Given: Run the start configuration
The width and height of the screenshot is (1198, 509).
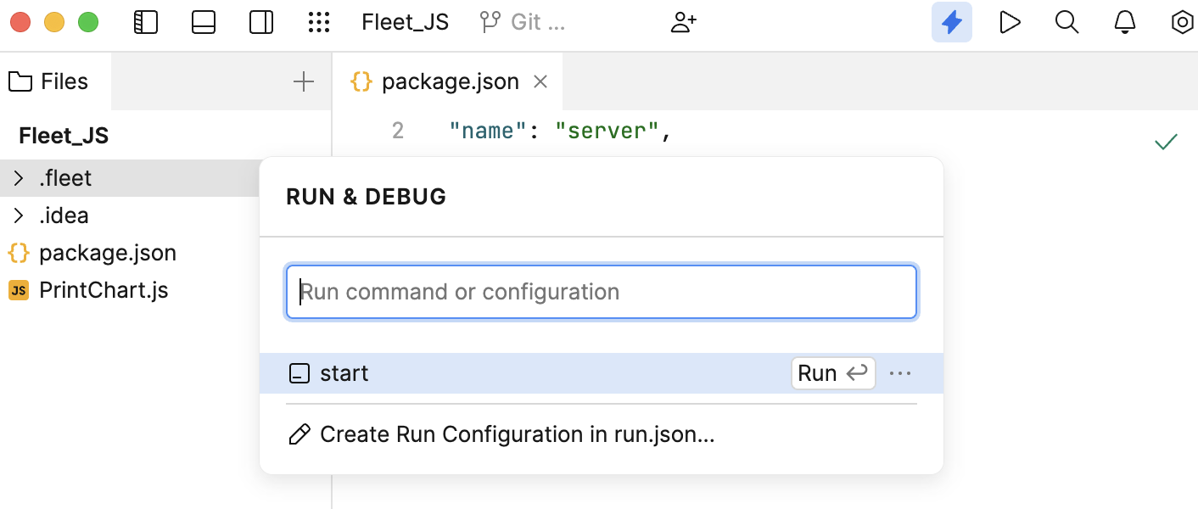Looking at the screenshot, I should point(832,373).
